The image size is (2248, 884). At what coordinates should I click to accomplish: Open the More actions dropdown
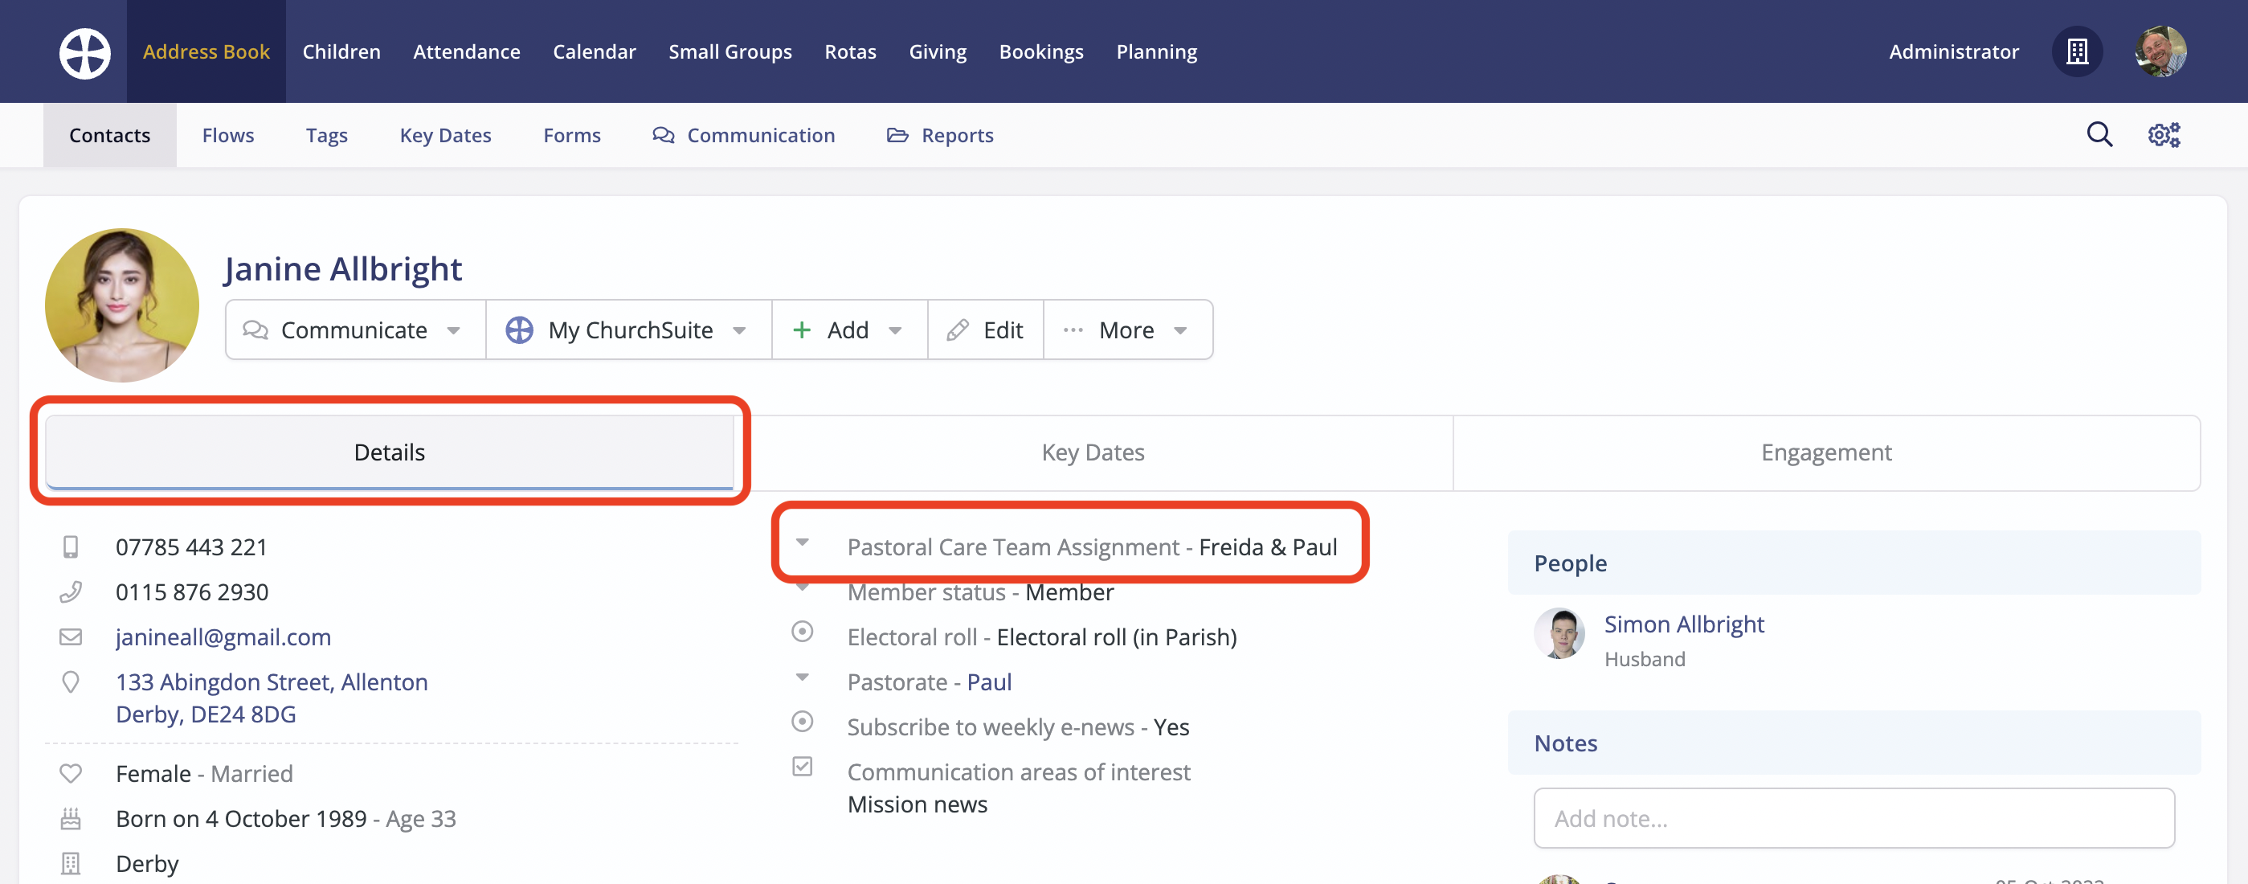tap(1126, 329)
